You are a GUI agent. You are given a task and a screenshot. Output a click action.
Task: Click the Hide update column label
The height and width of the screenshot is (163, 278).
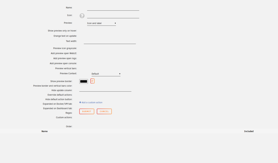pos(62,91)
